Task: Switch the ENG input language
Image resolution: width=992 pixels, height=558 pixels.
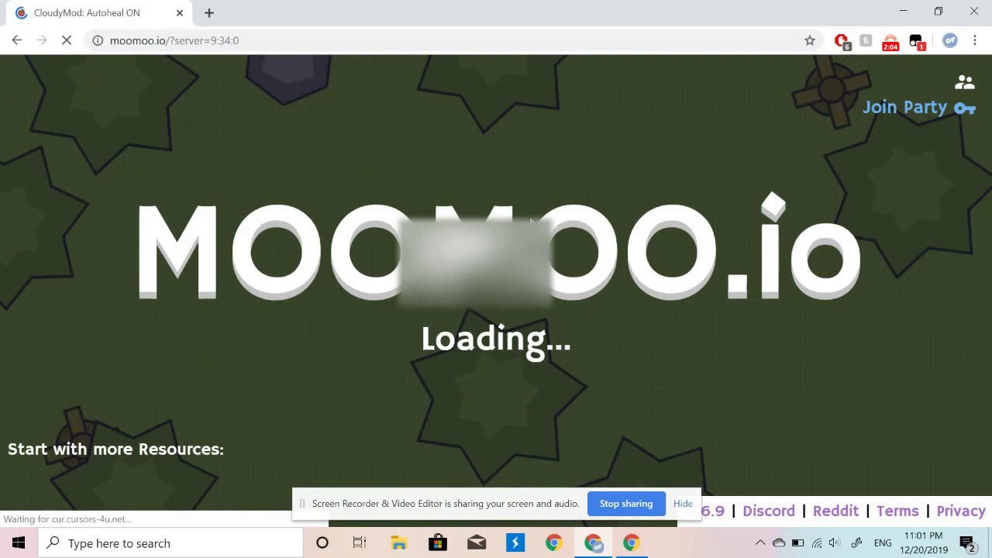Action: 883,543
